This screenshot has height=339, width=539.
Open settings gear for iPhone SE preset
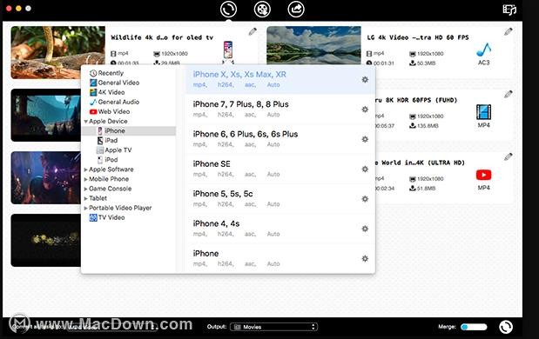(365, 169)
